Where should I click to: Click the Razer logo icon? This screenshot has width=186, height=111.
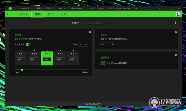[10, 8]
